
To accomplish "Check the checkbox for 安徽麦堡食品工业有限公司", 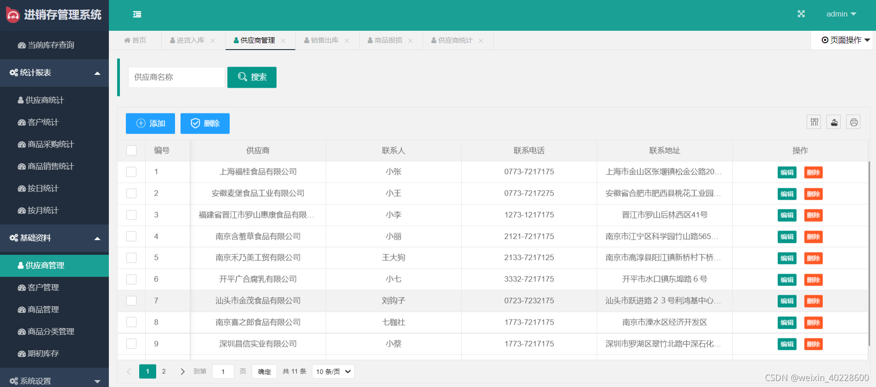I will 131,193.
